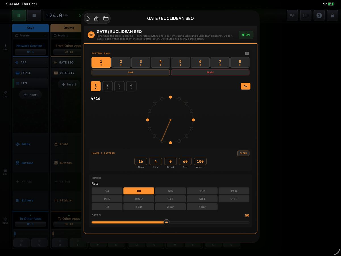This screenshot has height=256, width=341.
Task: Switch to layer 4 tab
Action: [x=131, y=86]
